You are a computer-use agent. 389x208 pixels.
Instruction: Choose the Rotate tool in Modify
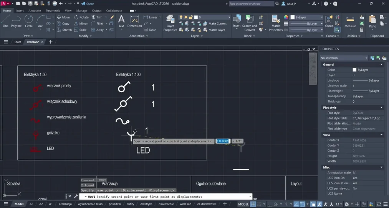coord(81,17)
